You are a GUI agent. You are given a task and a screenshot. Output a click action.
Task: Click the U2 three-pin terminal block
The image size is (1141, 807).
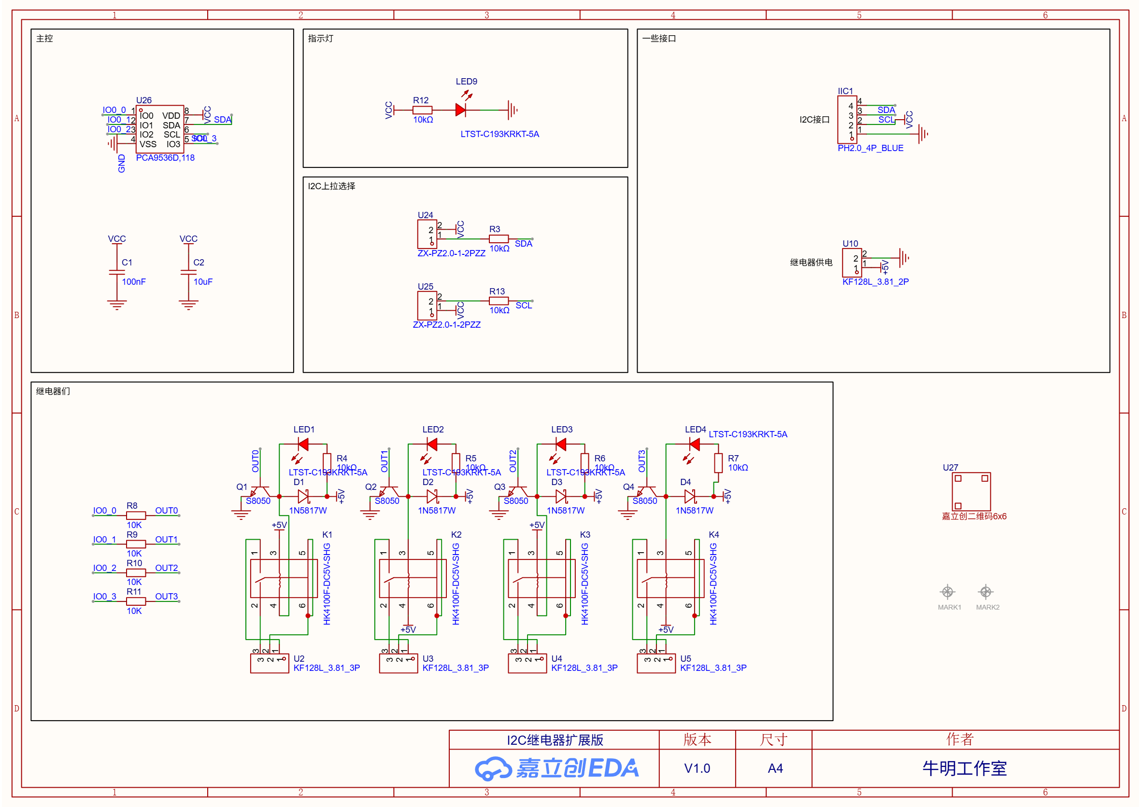(x=270, y=663)
